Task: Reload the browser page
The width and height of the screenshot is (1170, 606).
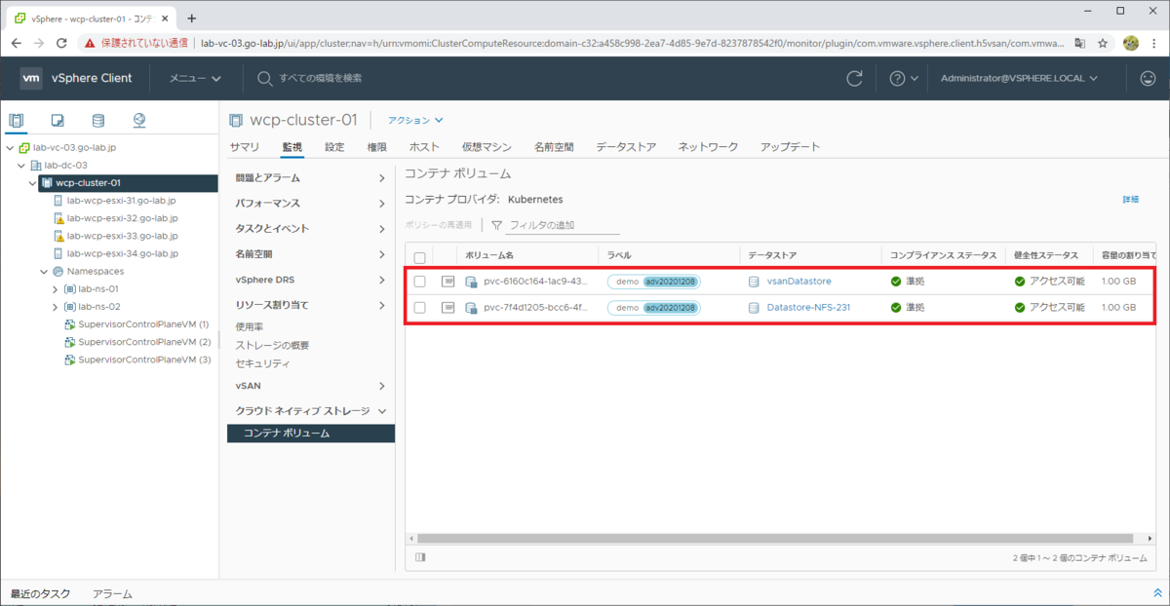Action: [61, 43]
